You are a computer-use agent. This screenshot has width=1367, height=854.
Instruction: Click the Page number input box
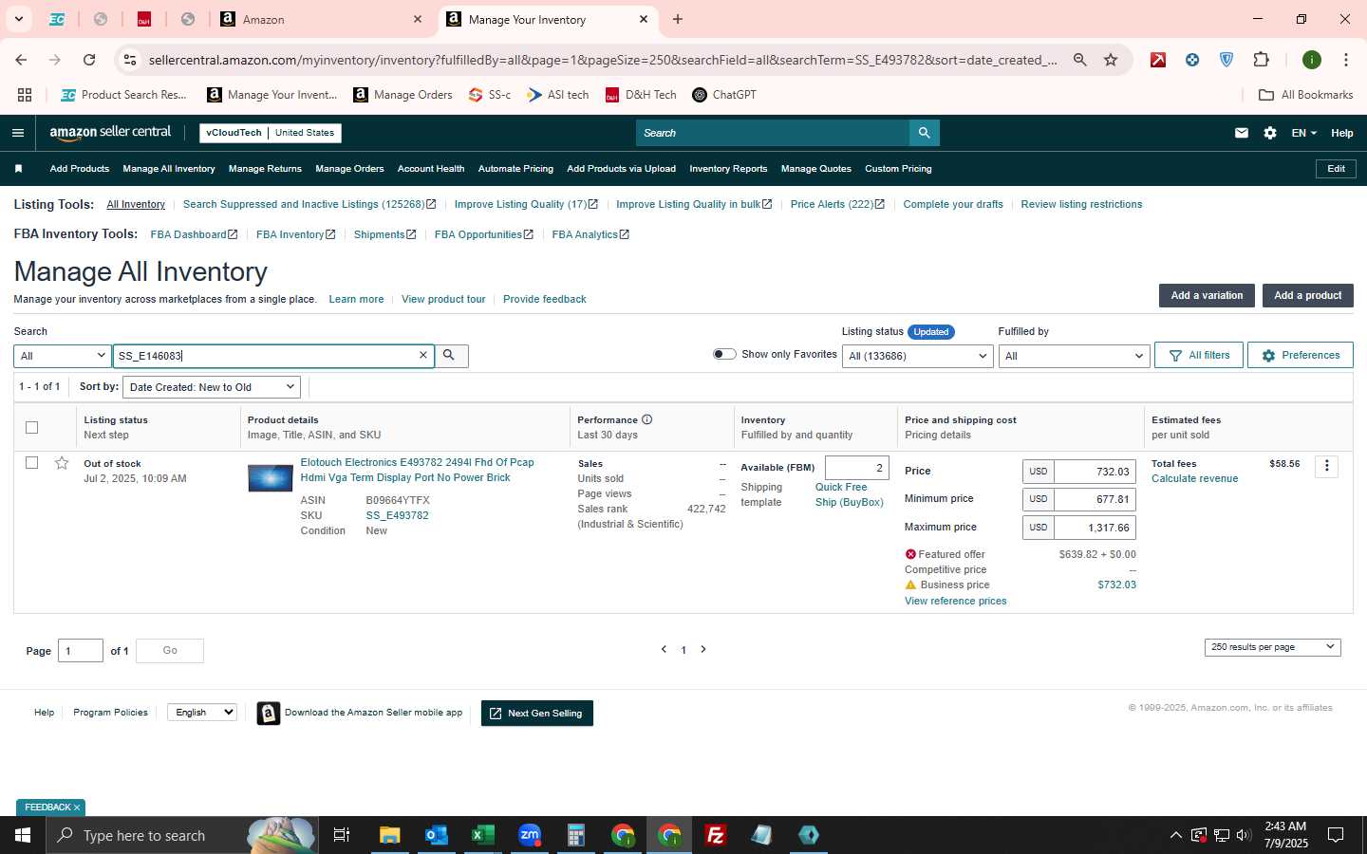tap(81, 651)
